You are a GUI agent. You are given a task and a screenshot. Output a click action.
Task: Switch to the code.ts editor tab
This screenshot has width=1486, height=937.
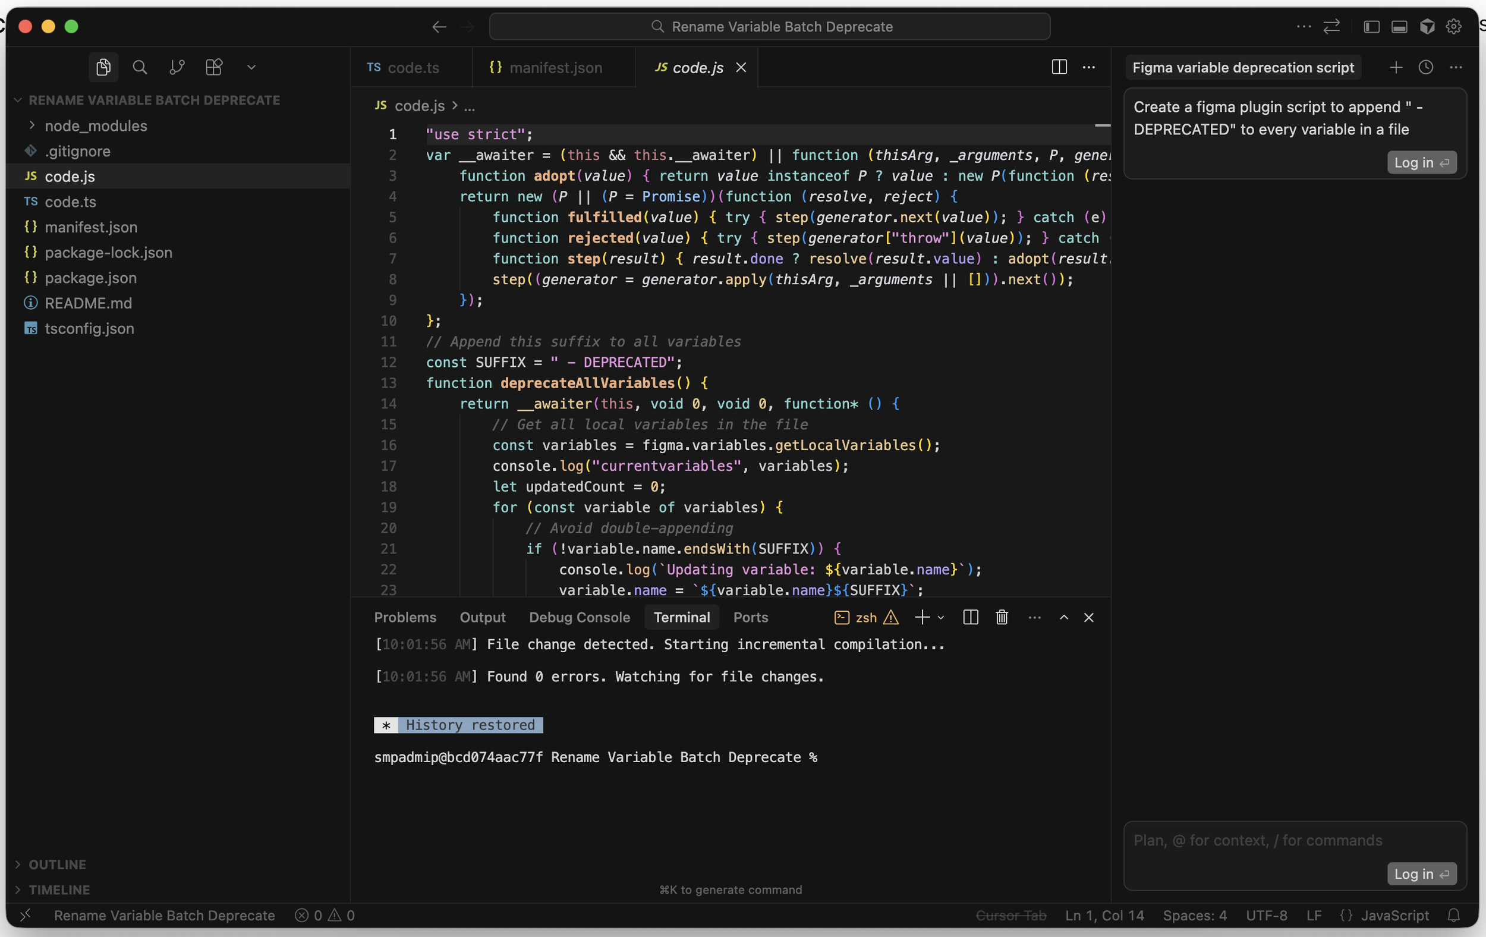point(411,67)
